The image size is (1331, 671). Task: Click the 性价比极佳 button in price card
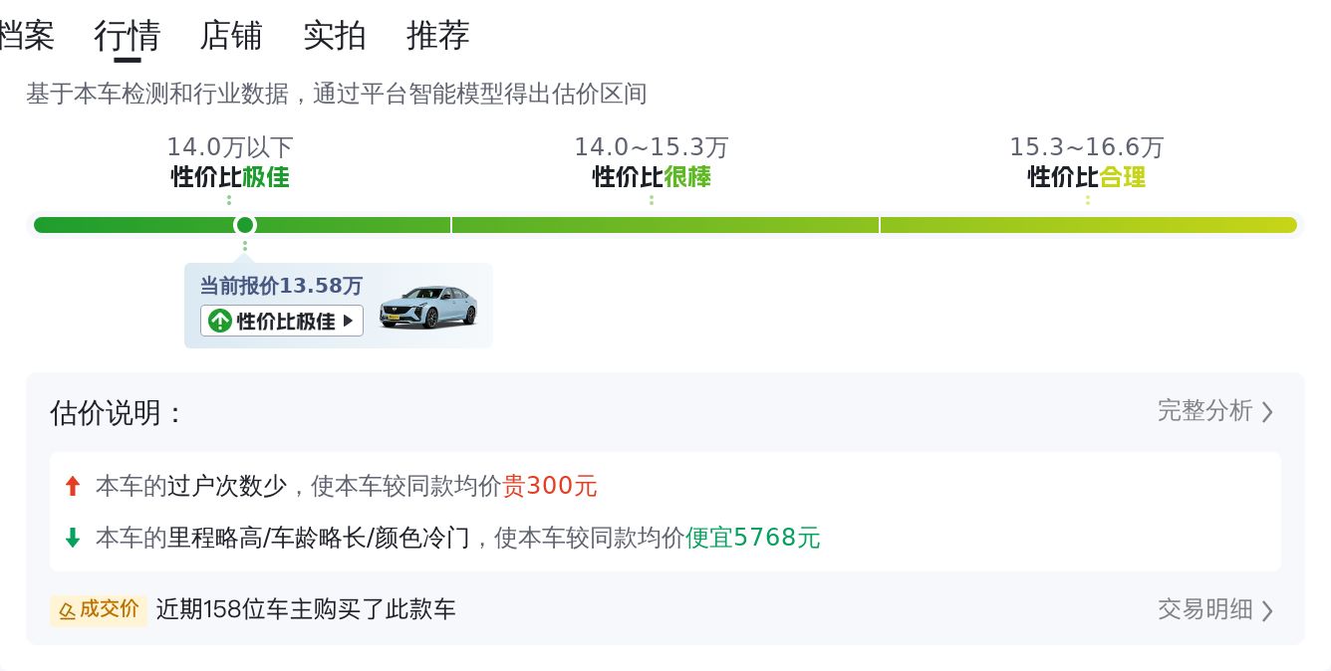[282, 321]
